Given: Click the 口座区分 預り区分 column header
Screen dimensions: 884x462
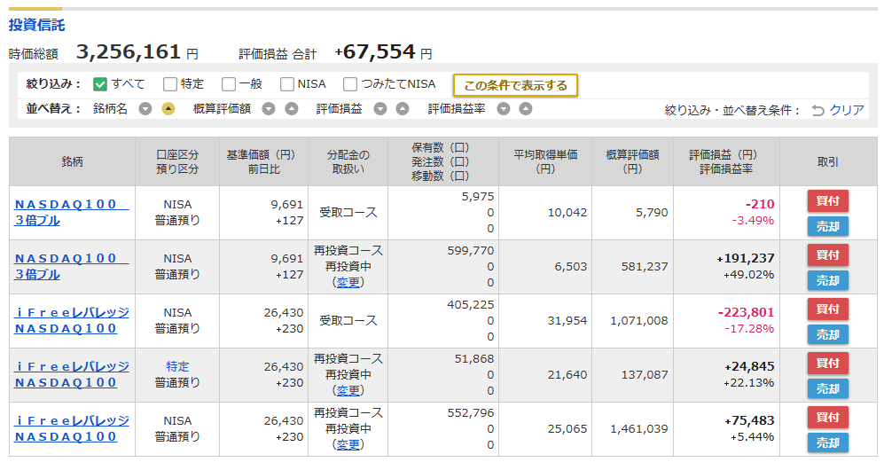Looking at the screenshot, I should click(x=177, y=162).
